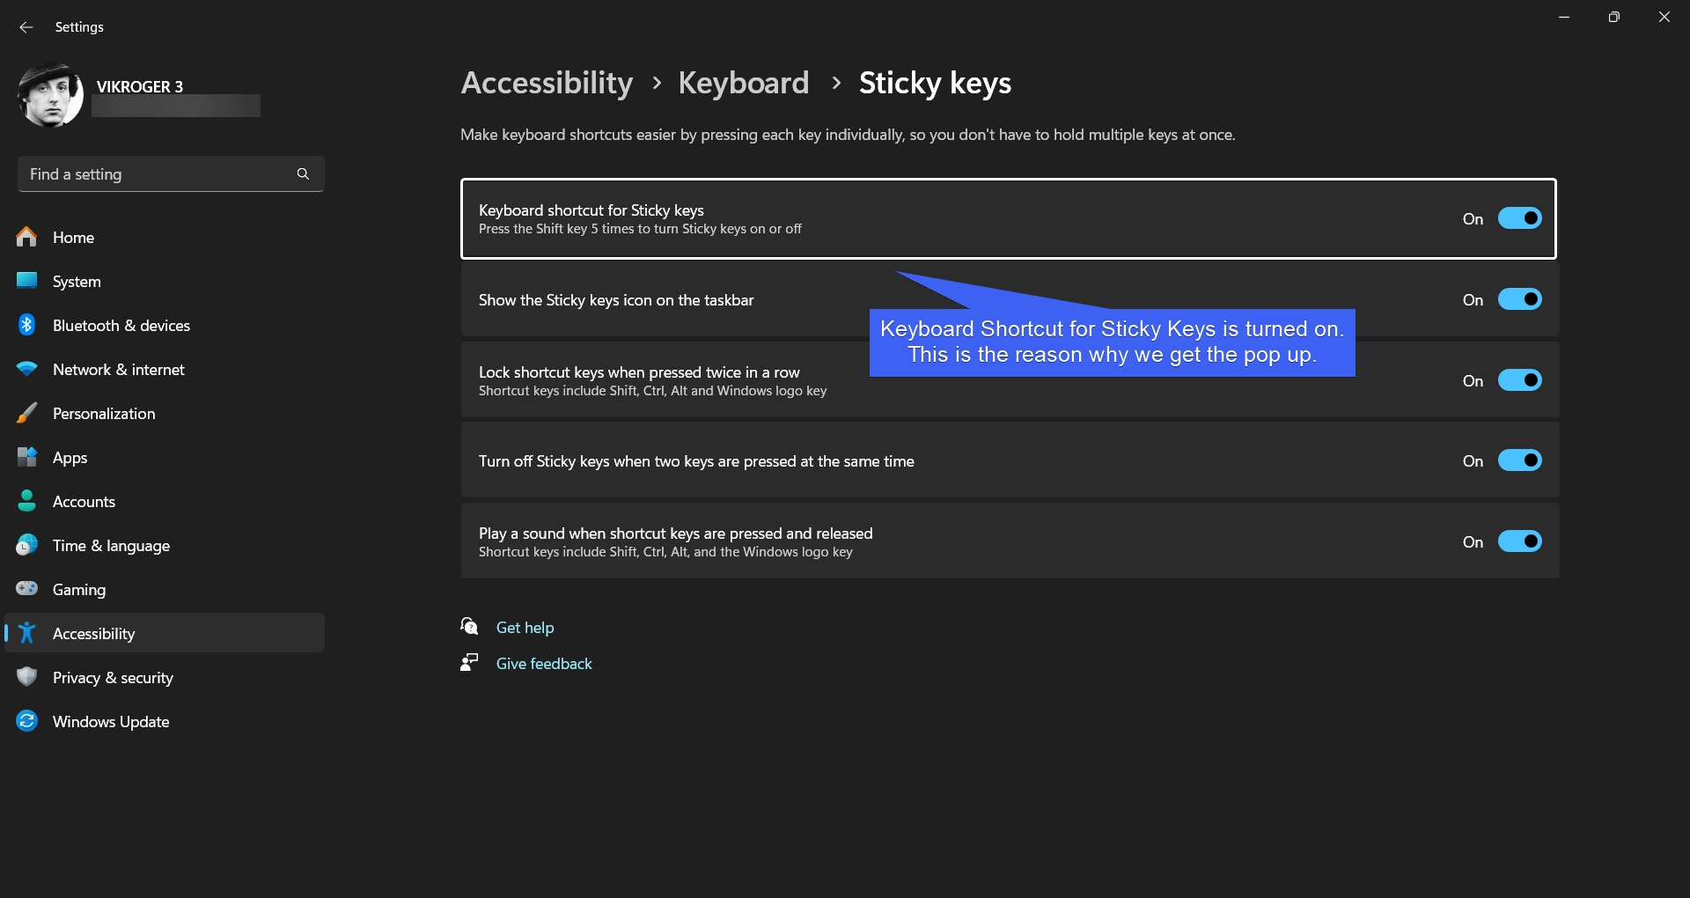Viewport: 1690px width, 898px height.
Task: Click the VIKROGER 3 account name
Action: pos(140,86)
